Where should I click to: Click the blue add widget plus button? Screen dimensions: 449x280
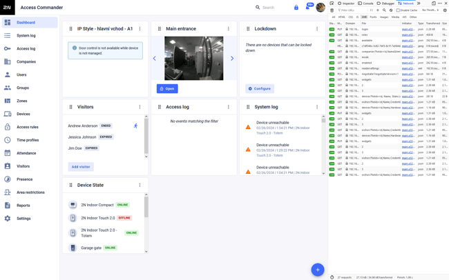318,270
